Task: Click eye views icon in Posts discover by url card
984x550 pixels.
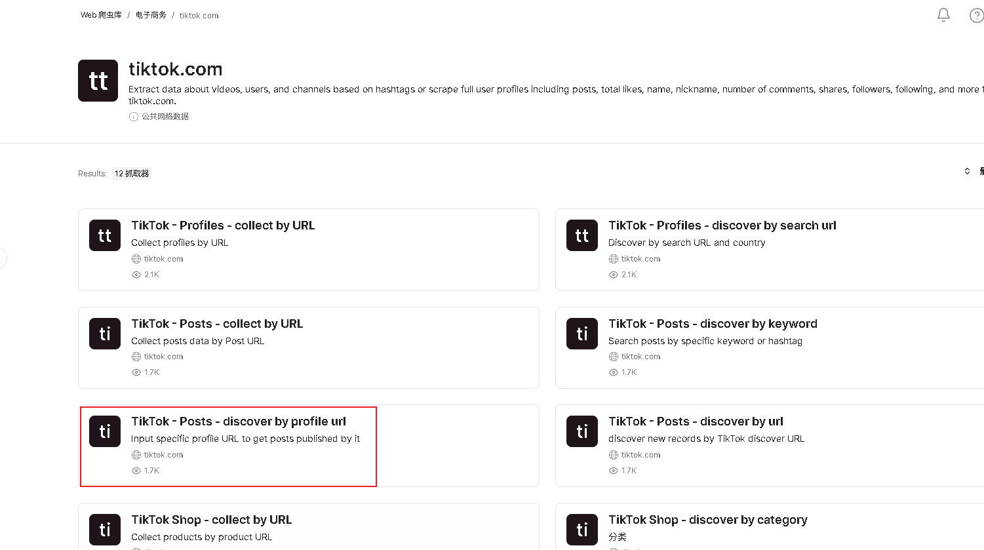Action: [x=614, y=471]
